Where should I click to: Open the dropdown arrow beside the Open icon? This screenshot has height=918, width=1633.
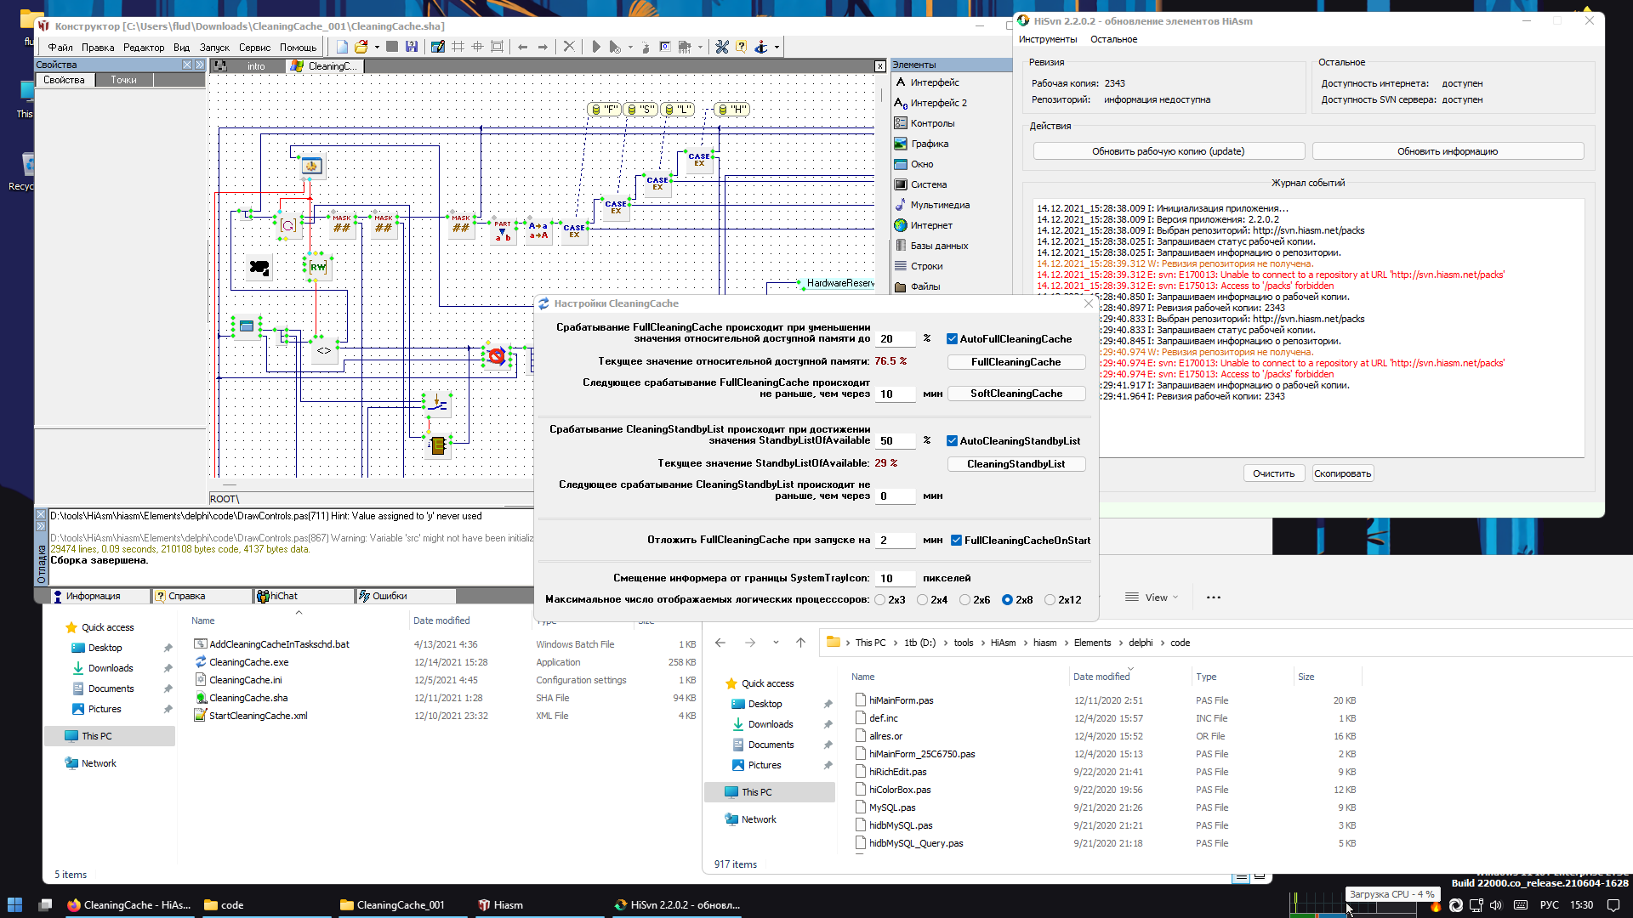pos(377,48)
